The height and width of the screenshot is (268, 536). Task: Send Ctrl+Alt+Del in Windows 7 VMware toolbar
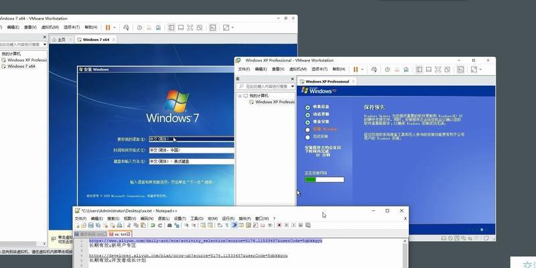click(126, 27)
